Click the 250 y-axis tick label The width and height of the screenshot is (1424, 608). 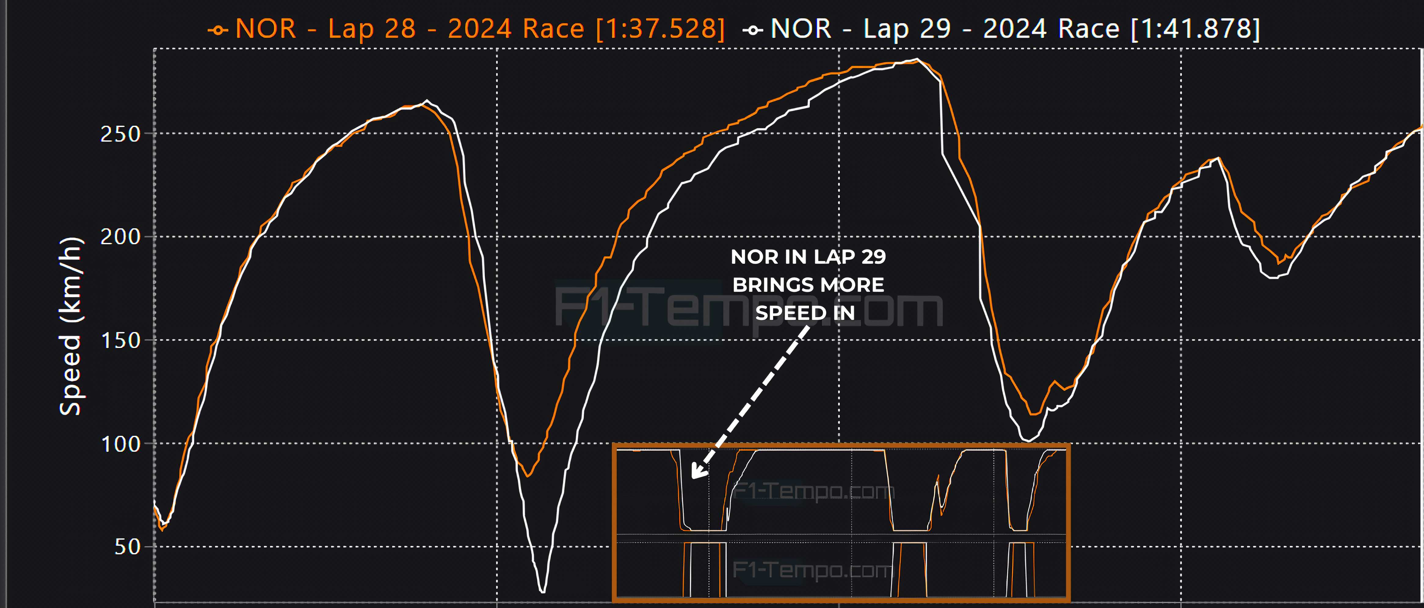(x=121, y=134)
